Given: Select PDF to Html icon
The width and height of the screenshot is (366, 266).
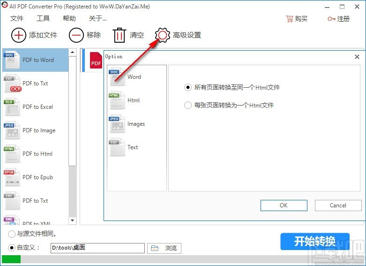Looking at the screenshot, I should pos(12,153).
